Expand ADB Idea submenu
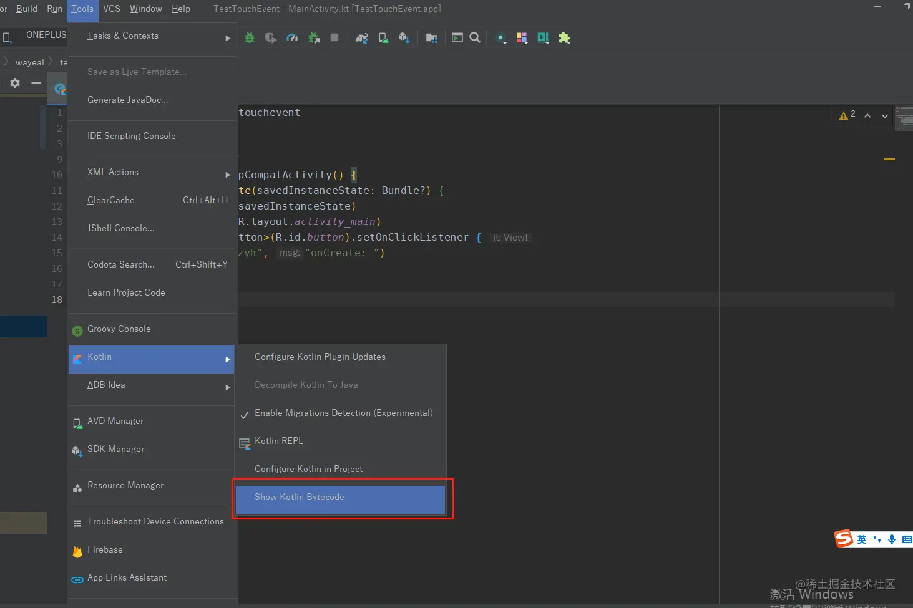The height and width of the screenshot is (608, 913). pos(153,385)
